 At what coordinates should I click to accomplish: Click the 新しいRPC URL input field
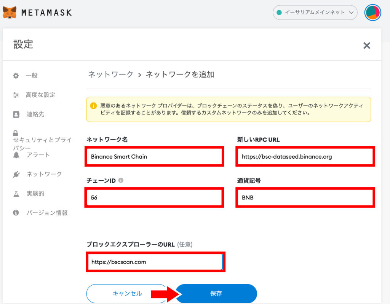click(305, 156)
